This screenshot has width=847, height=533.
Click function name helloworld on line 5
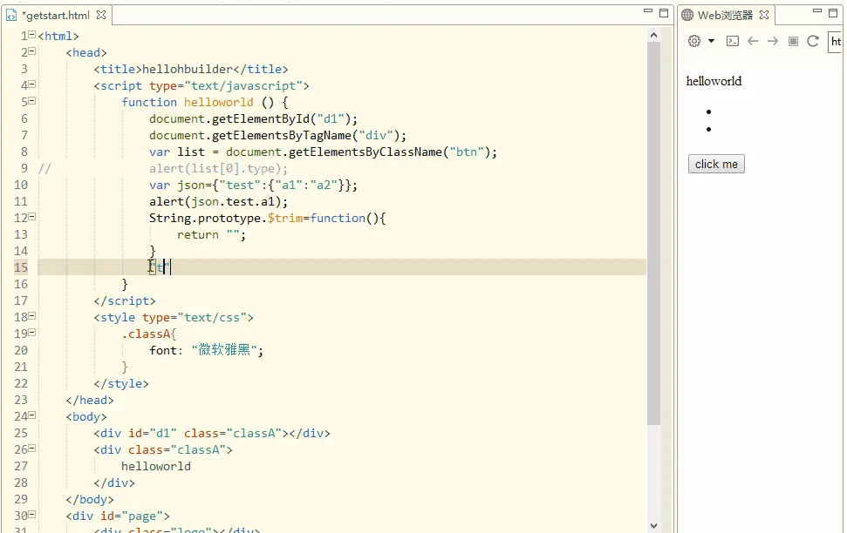click(218, 103)
